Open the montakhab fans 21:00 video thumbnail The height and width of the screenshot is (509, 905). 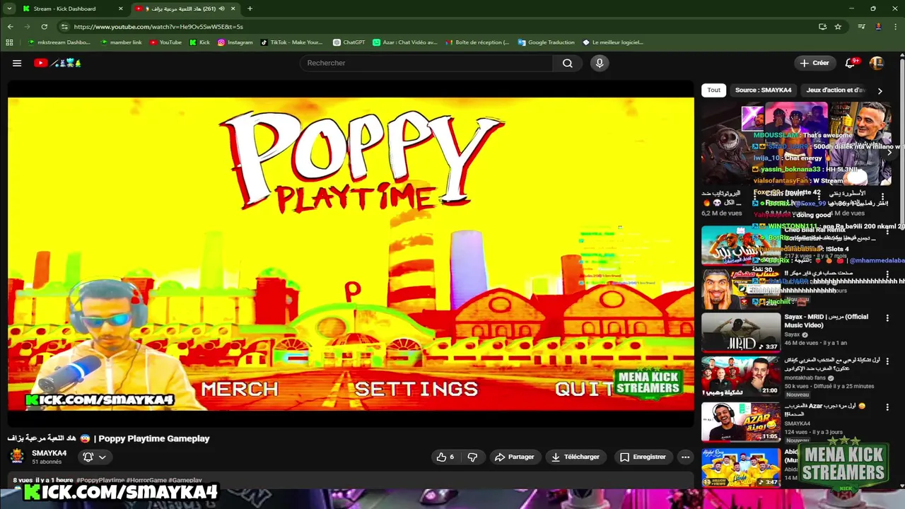click(x=741, y=376)
